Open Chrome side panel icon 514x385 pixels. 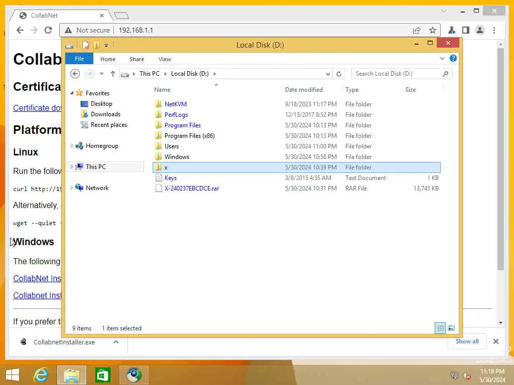point(465,31)
